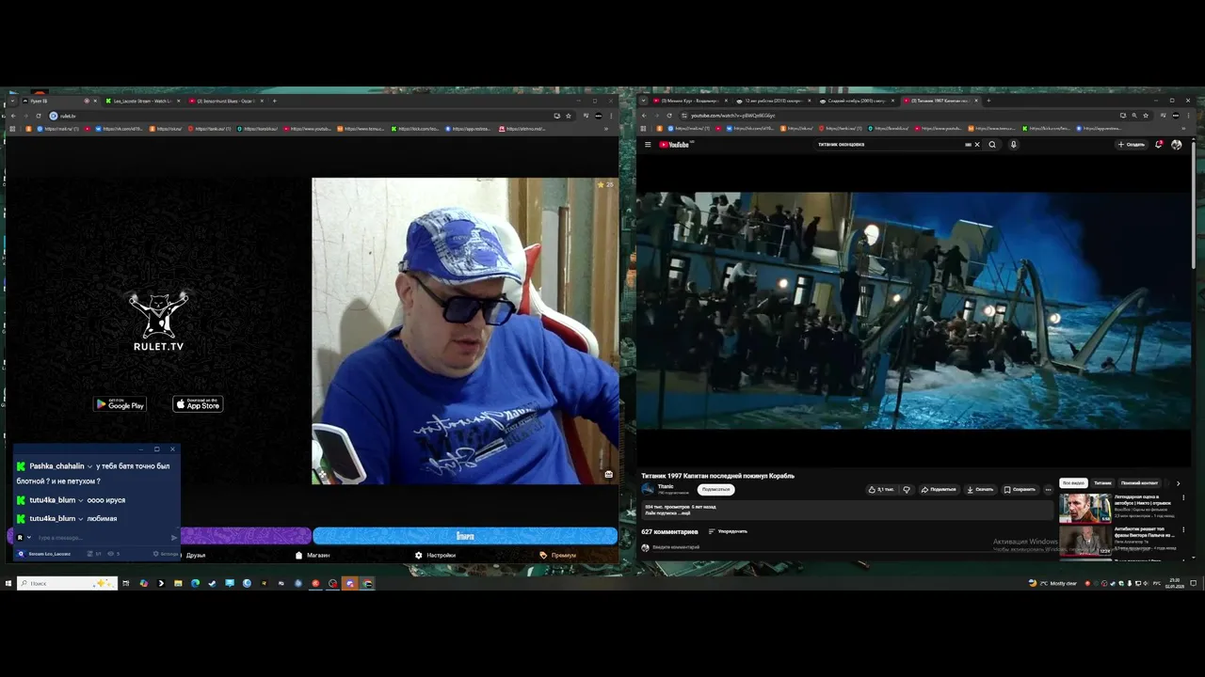1205x677 pixels.
Task: Click the Windows taskbar search box
Action: [67, 583]
